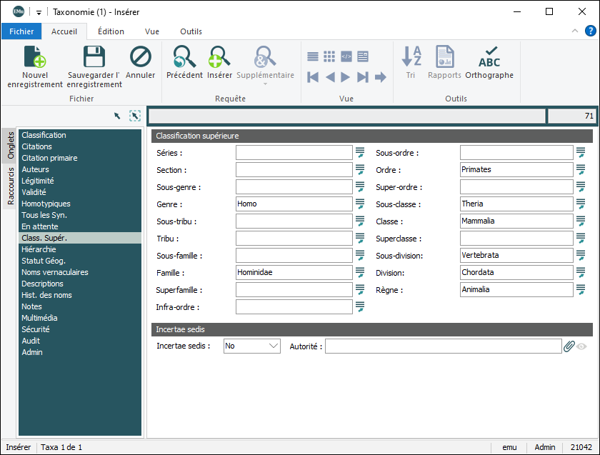Go back with the Précédent query icon
This screenshot has width=600, height=455.
coord(184,57)
